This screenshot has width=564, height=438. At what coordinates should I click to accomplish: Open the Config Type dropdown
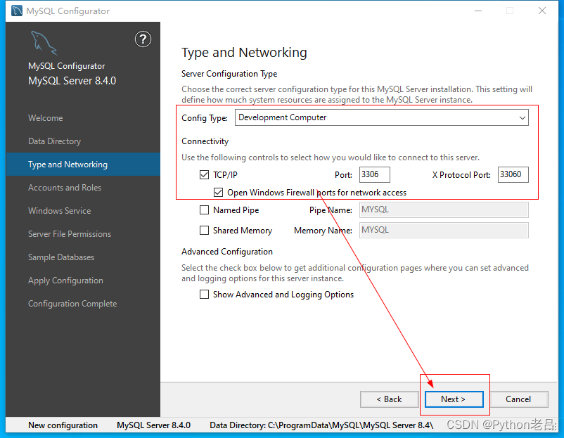[382, 117]
